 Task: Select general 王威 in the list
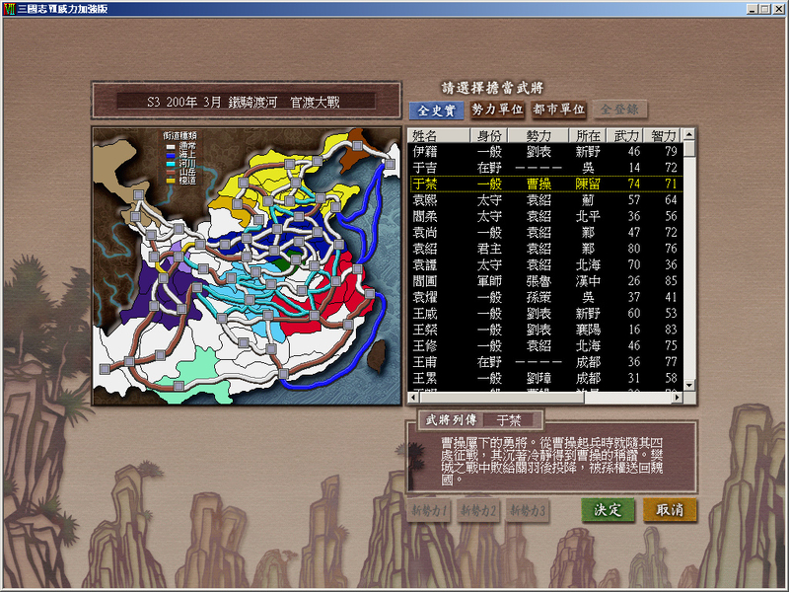coord(545,313)
